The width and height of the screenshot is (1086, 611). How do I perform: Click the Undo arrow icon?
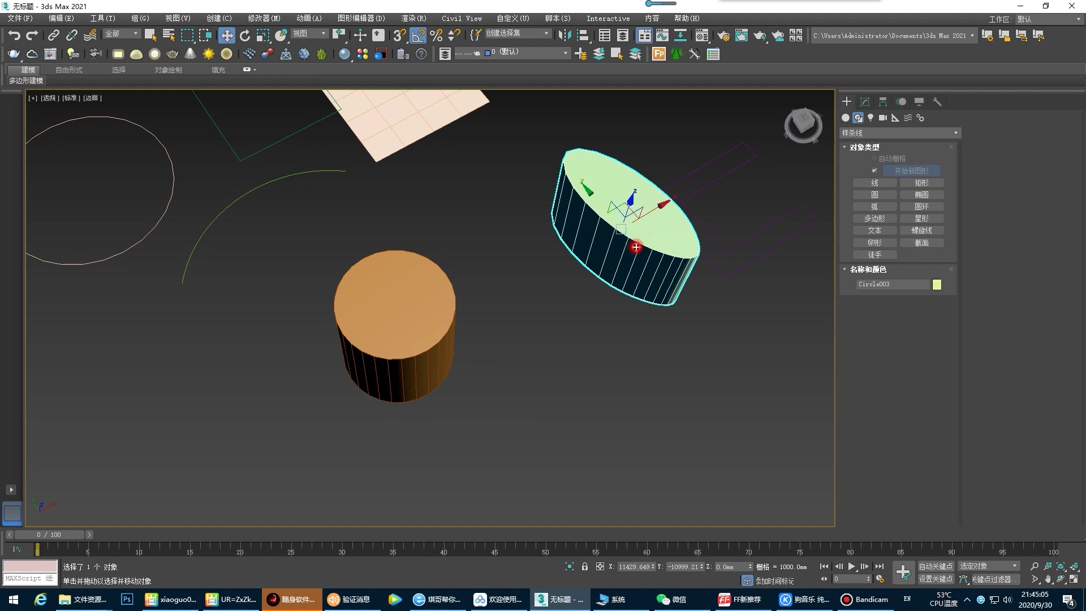[x=14, y=35]
